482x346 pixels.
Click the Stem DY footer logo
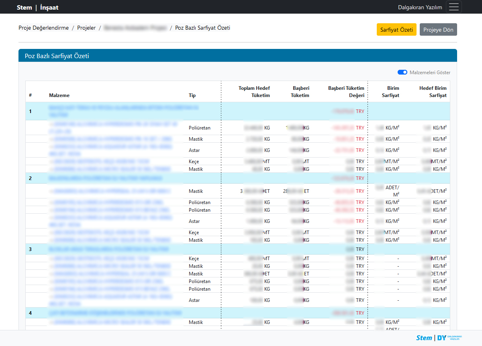click(439, 338)
